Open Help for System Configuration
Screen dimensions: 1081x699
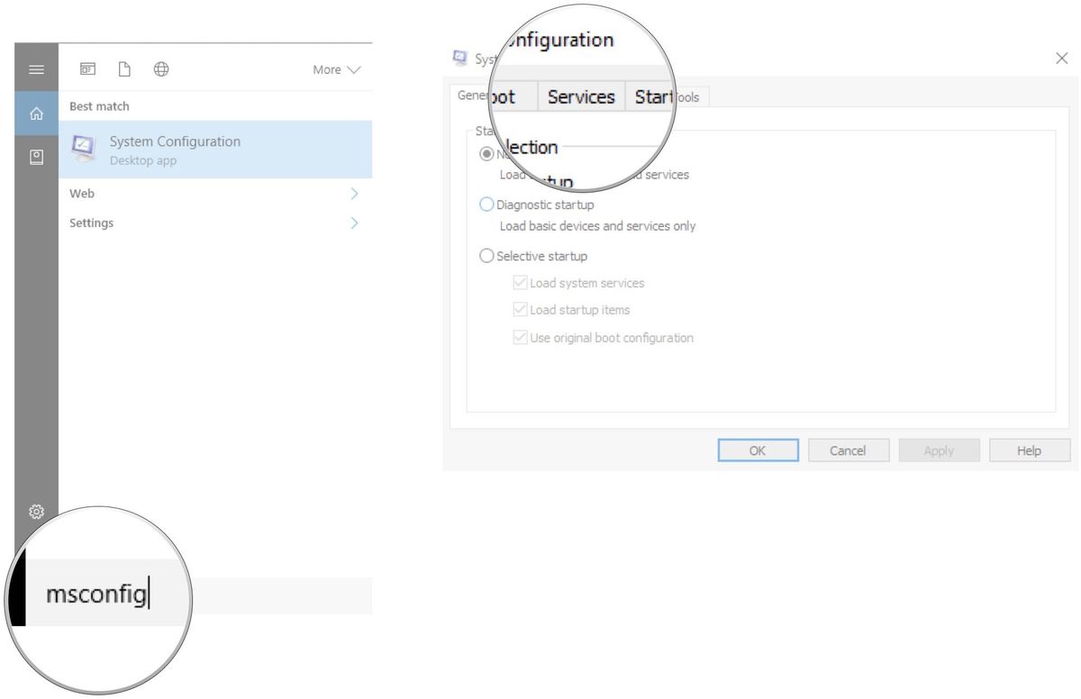(1029, 449)
